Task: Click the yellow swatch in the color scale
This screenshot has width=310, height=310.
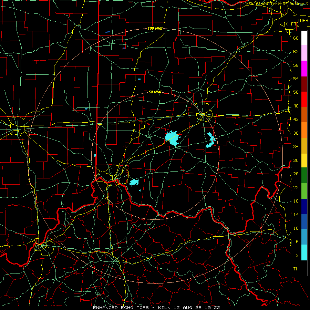Action: (x=304, y=161)
